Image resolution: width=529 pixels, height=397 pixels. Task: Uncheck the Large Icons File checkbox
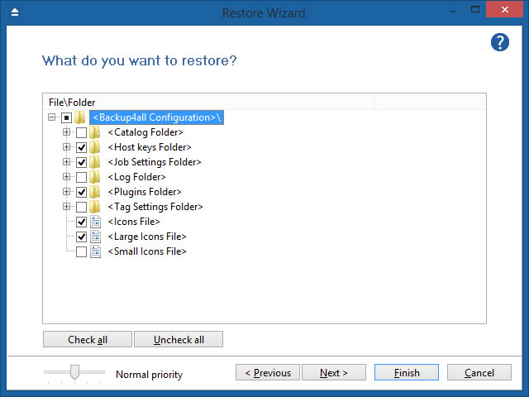click(x=81, y=237)
